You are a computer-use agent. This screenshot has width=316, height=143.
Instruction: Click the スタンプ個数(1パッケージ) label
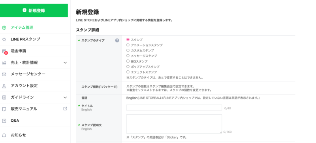[x=100, y=87]
